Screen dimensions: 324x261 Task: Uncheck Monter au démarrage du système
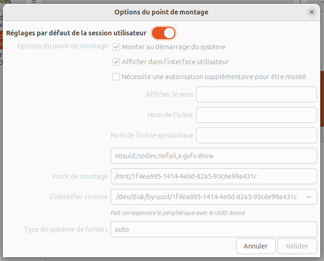pyautogui.click(x=116, y=47)
